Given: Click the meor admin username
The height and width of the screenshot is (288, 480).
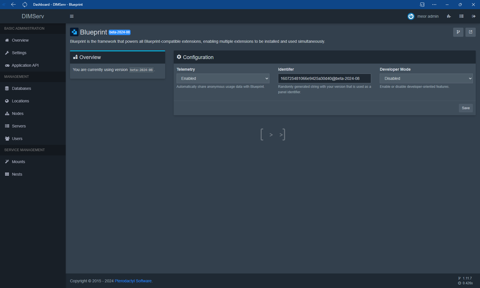Looking at the screenshot, I should pyautogui.click(x=428, y=16).
